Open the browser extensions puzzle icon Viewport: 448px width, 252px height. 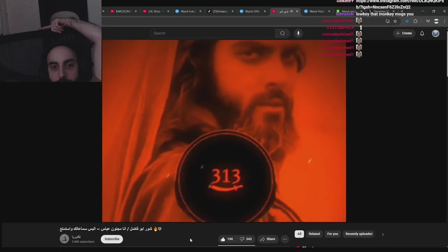(x=415, y=21)
